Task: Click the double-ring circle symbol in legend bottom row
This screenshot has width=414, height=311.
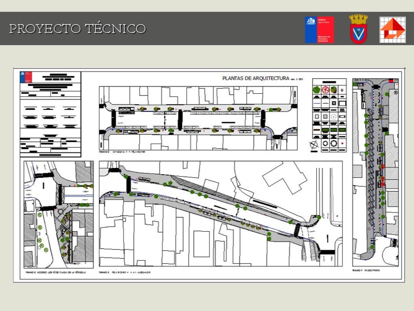Action: pos(334,142)
